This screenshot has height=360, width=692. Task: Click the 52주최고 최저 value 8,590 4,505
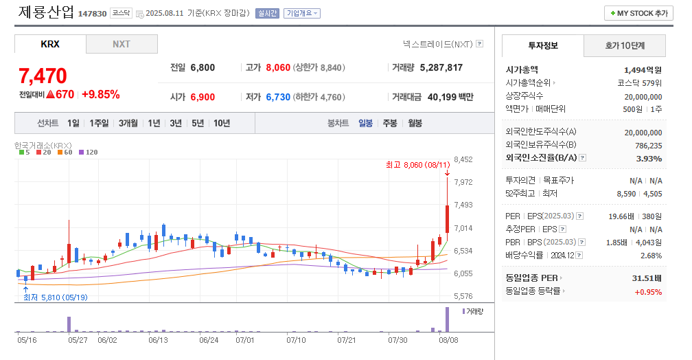[x=640, y=194]
